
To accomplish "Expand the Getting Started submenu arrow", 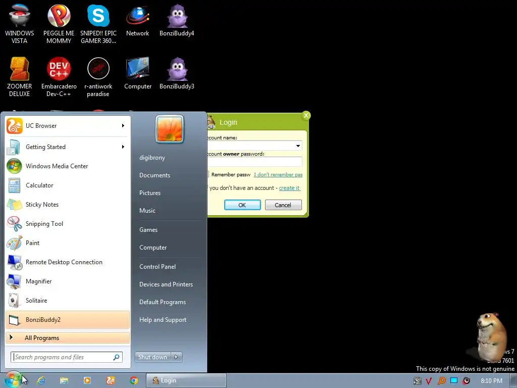I will [x=123, y=147].
